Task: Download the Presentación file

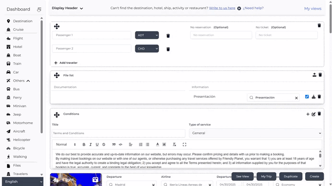Action: 314,97
